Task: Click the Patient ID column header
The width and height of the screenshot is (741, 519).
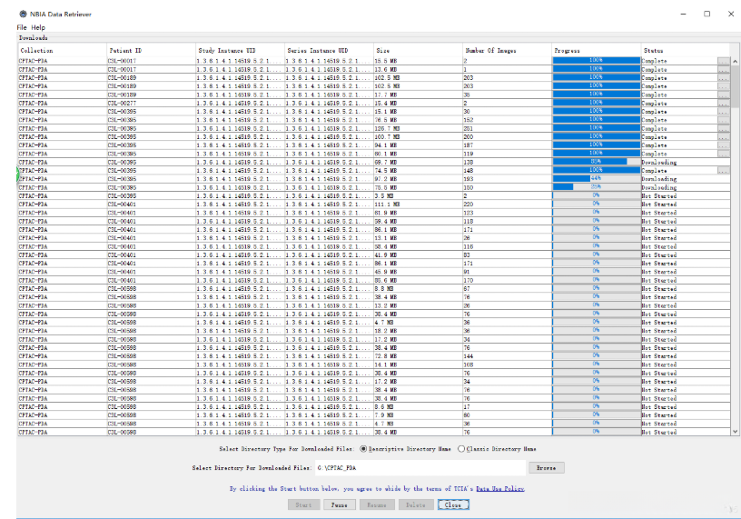Action: click(x=152, y=50)
